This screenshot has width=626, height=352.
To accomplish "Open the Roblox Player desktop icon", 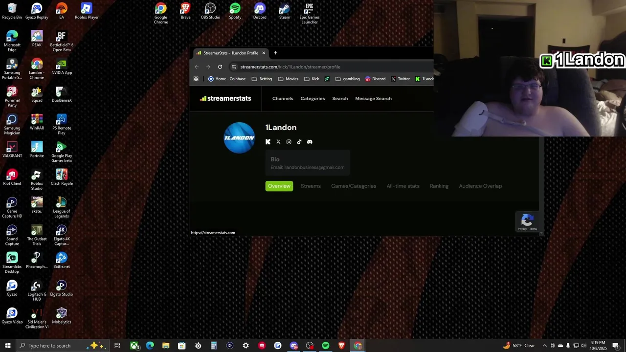I will 87,11.
